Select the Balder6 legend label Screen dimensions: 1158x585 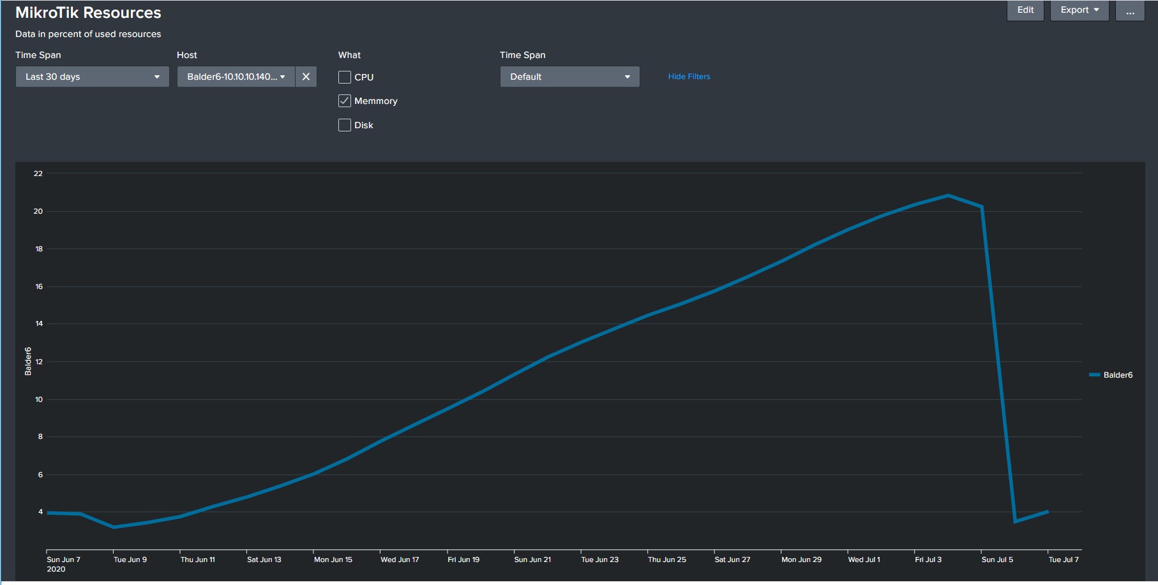[x=1118, y=375]
